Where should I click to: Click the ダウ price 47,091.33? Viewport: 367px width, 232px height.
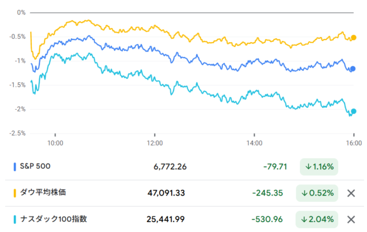click(x=167, y=193)
